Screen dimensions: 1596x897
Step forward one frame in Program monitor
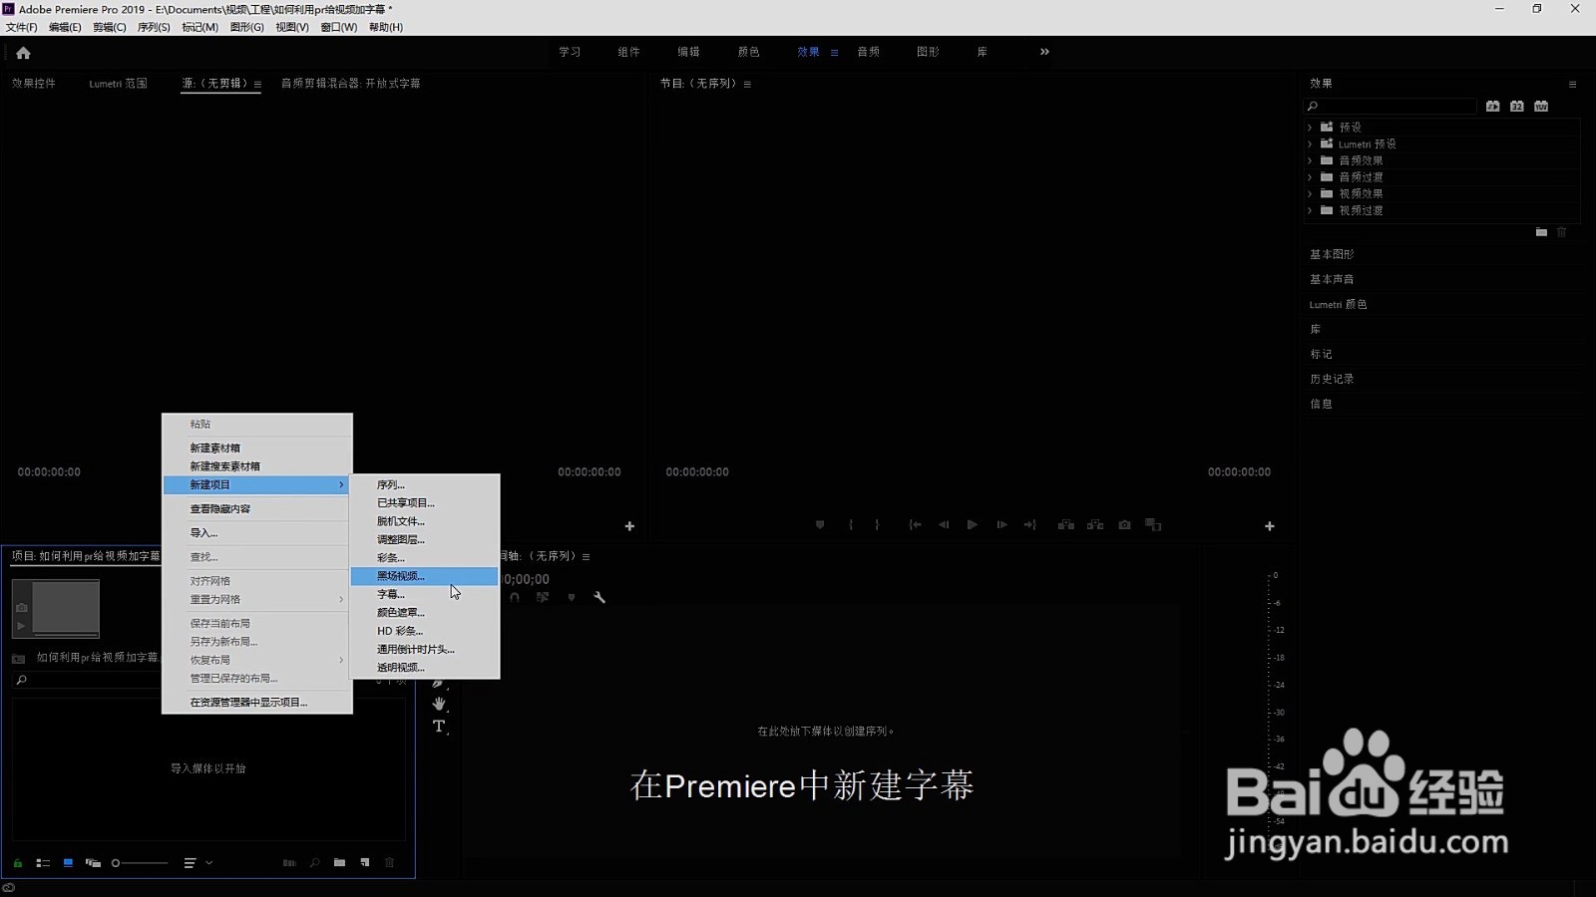click(1001, 525)
